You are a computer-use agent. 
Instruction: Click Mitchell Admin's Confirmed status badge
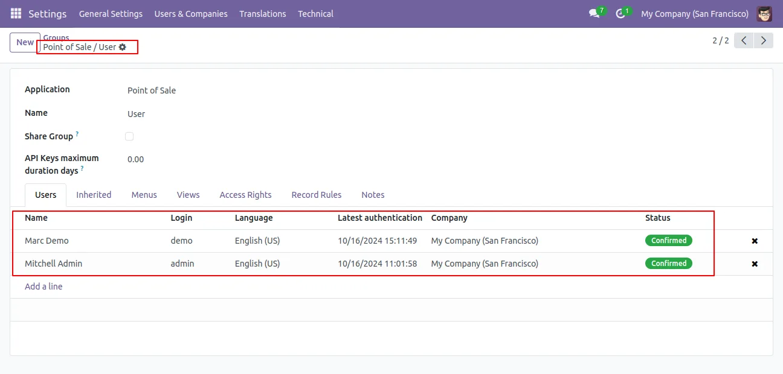tap(669, 264)
